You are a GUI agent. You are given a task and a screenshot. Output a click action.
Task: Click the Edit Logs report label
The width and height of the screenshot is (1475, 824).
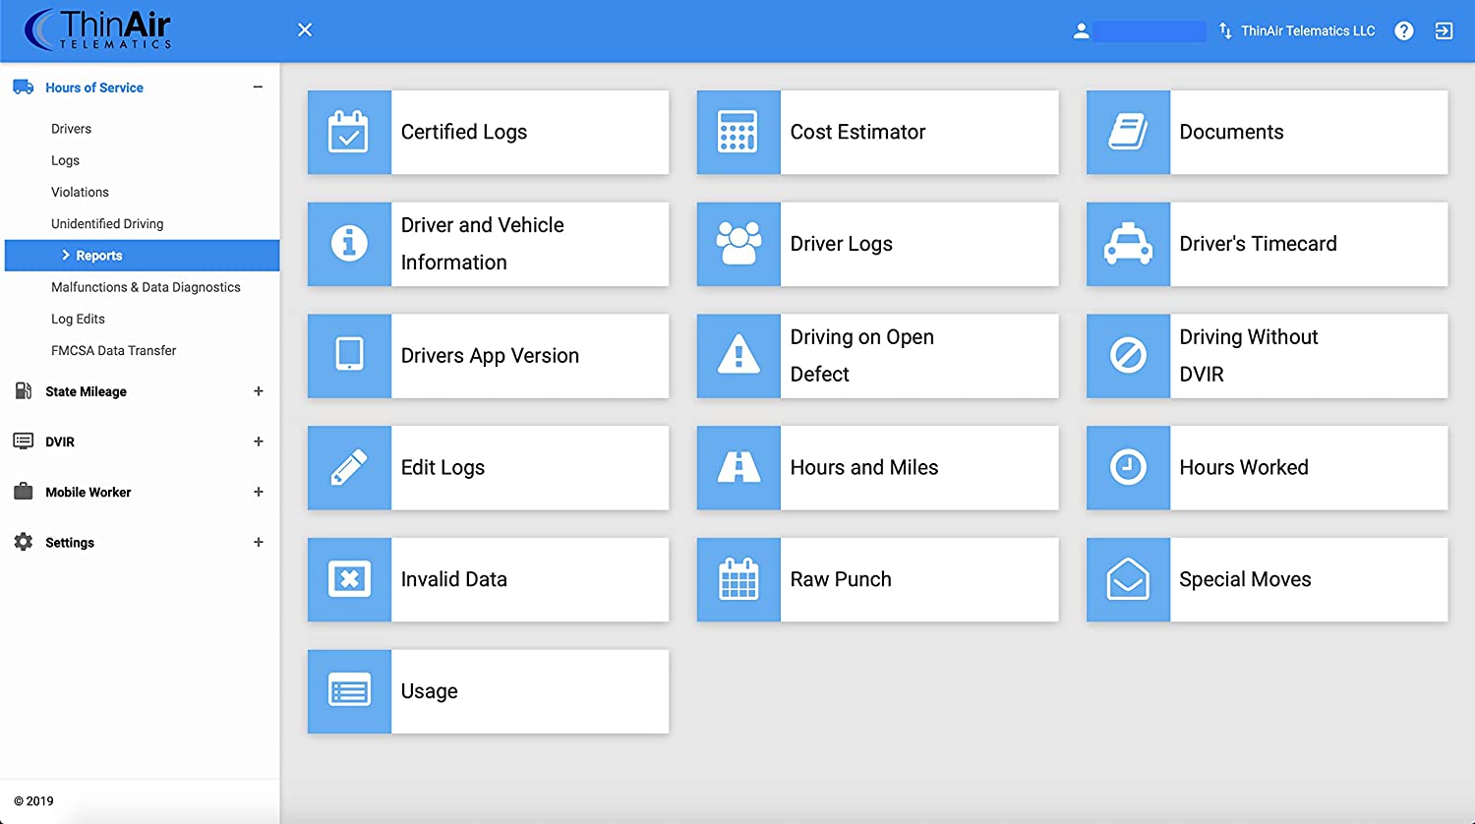(x=442, y=467)
